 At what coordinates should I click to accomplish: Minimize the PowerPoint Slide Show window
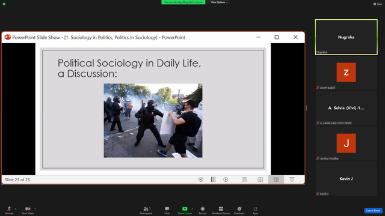pyautogui.click(x=259, y=37)
